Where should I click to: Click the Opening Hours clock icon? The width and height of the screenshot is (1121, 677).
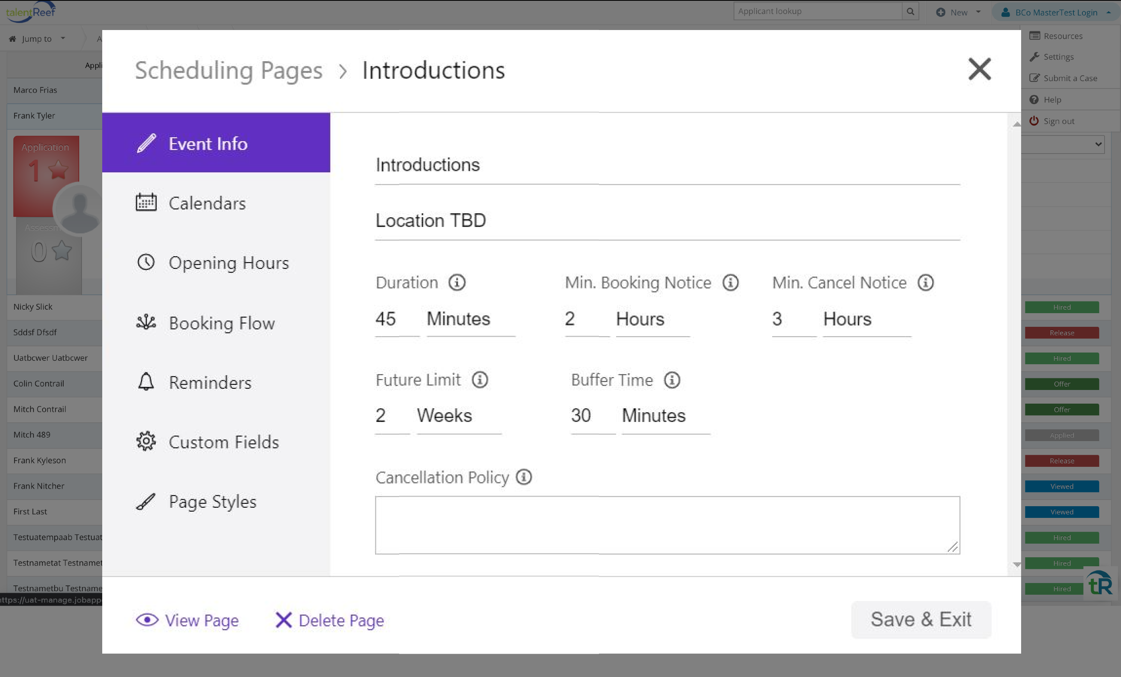[x=146, y=262]
